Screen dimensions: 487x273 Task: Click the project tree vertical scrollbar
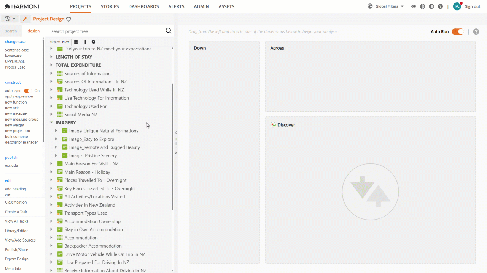point(173,147)
